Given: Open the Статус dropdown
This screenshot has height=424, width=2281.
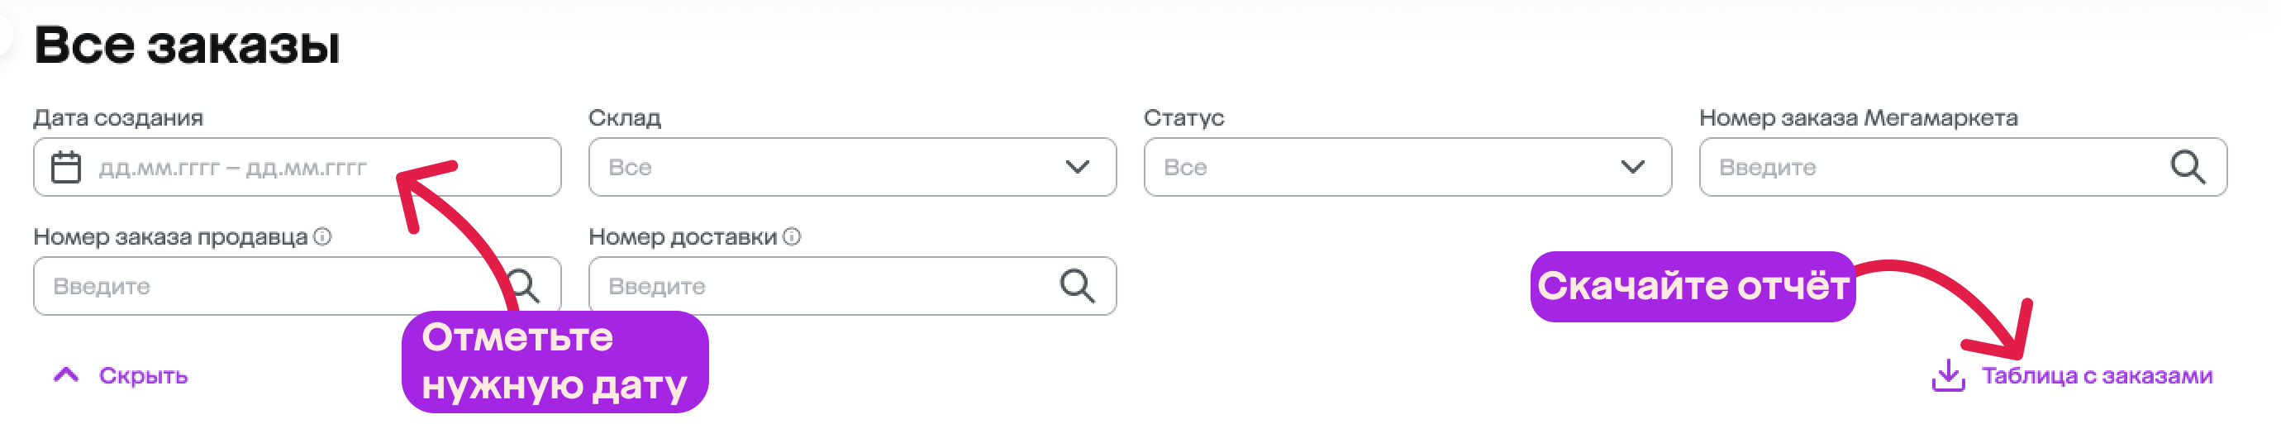Looking at the screenshot, I should pos(1407,167).
